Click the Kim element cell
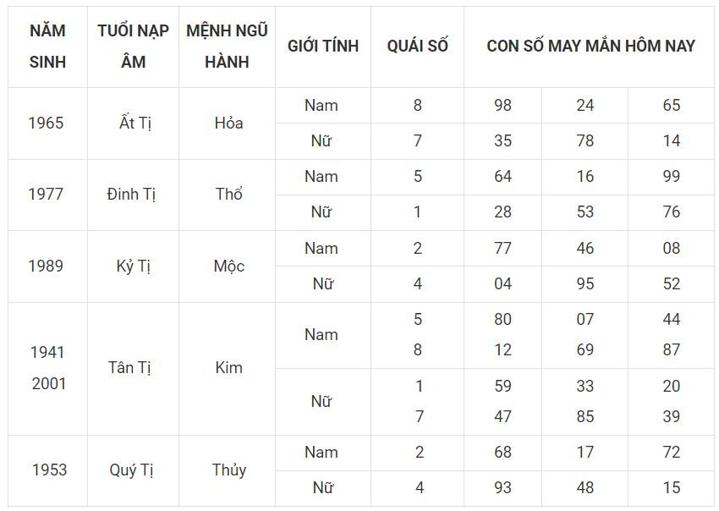Image resolution: width=719 pixels, height=511 pixels. point(228,368)
